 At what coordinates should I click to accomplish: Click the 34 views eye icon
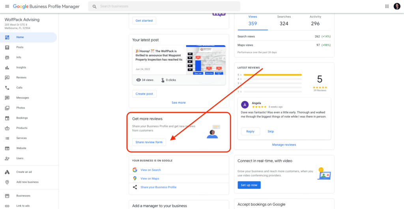[138, 80]
